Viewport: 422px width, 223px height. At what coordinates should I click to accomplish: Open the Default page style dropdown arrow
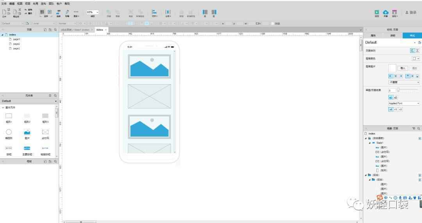(x=415, y=42)
